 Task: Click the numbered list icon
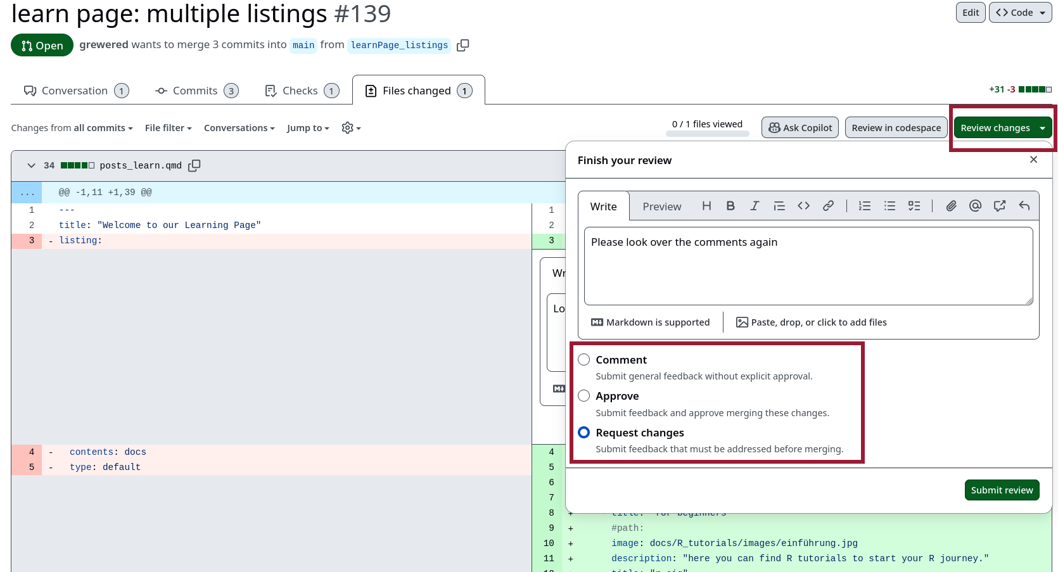[x=864, y=206]
